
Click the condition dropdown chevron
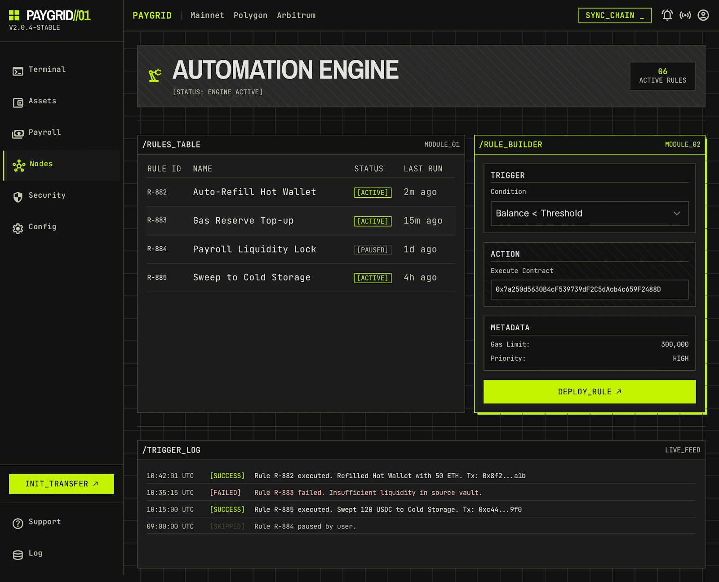coord(677,213)
